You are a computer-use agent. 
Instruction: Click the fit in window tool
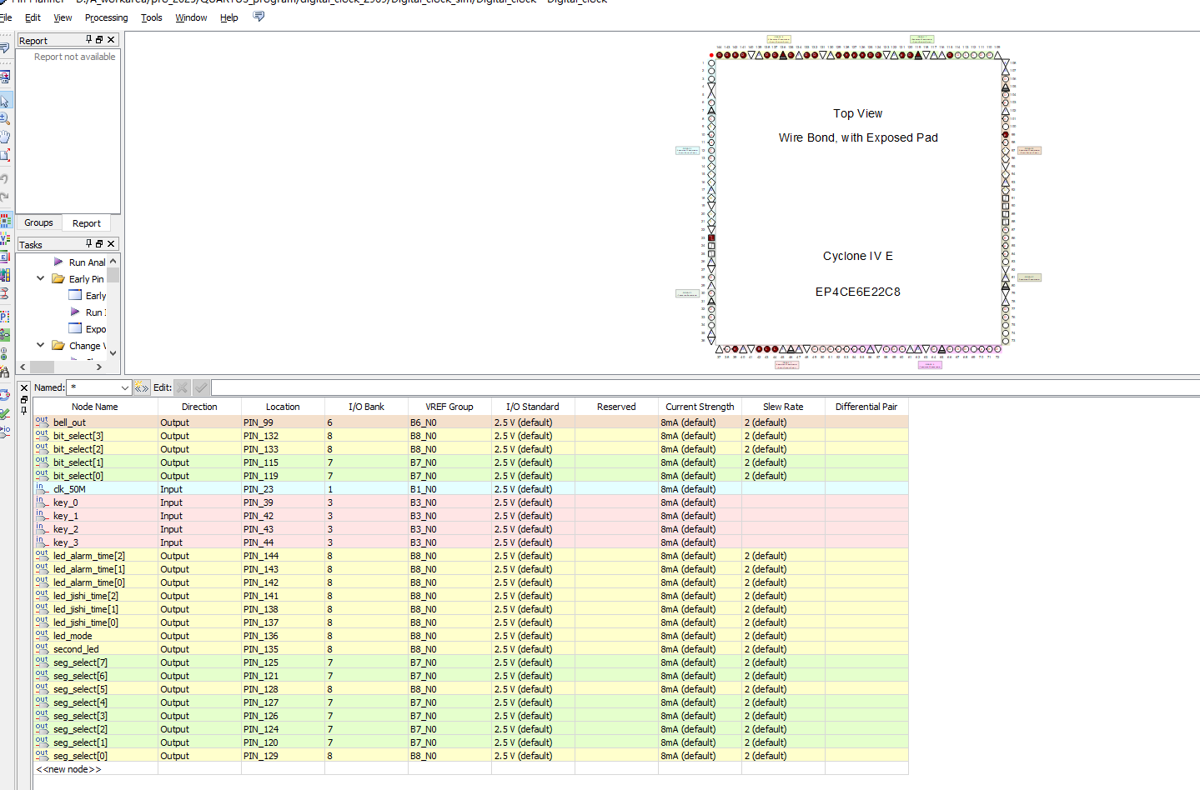[x=5, y=155]
